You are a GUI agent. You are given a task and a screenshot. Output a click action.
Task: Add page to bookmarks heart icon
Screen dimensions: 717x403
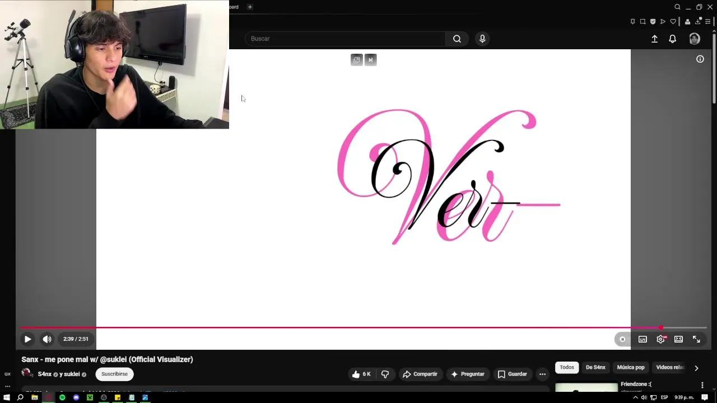coord(673,21)
